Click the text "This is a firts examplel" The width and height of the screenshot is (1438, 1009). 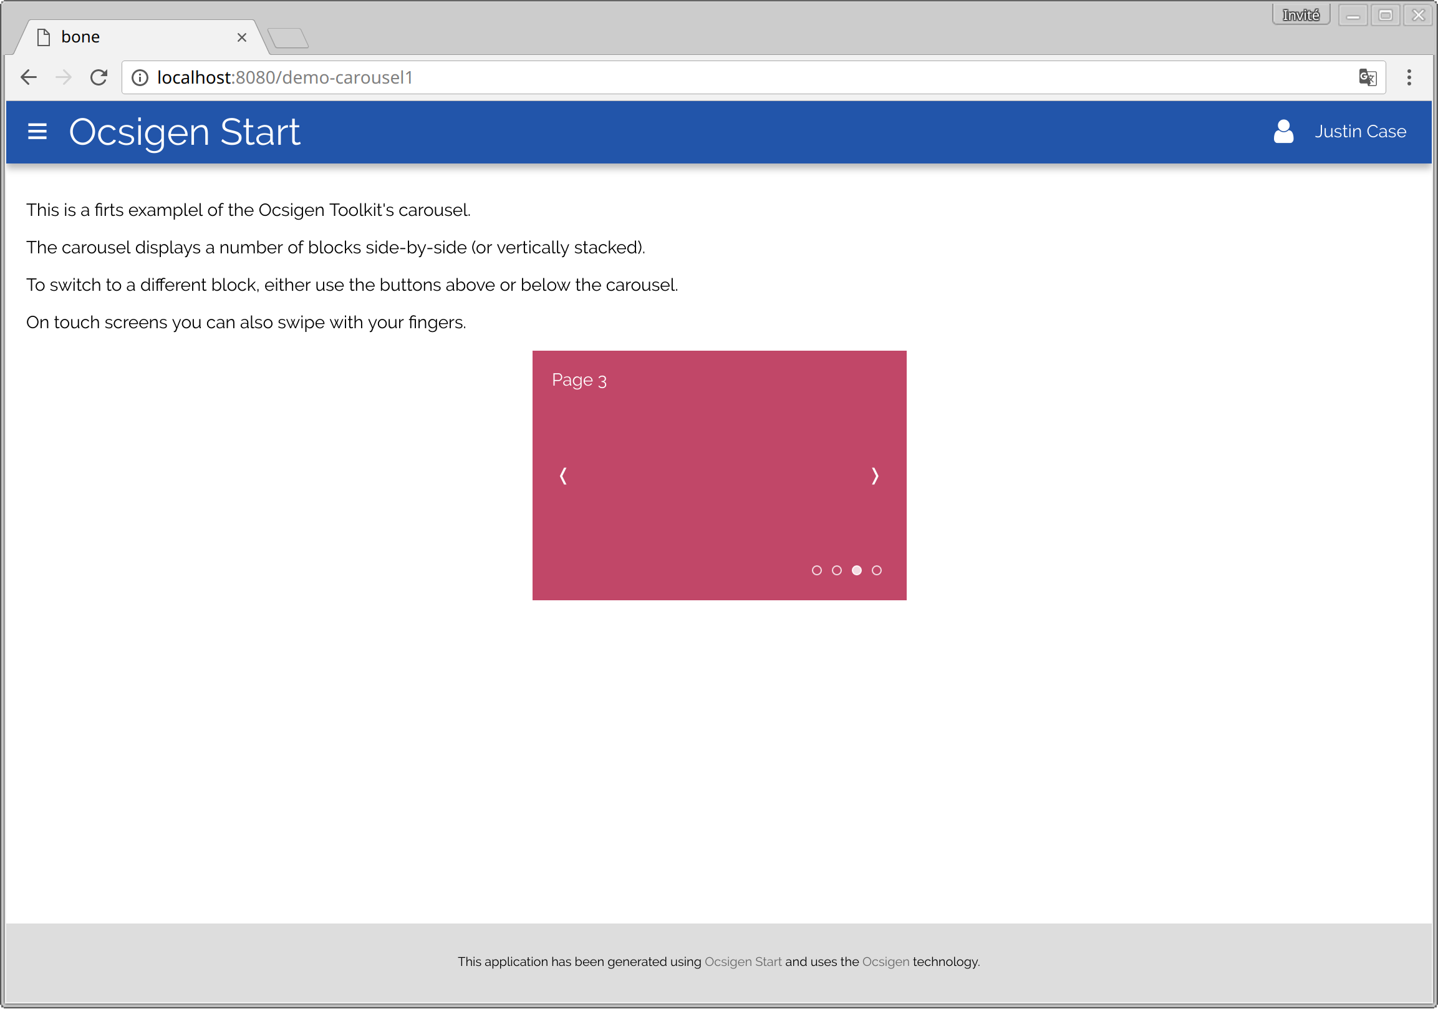click(x=115, y=210)
